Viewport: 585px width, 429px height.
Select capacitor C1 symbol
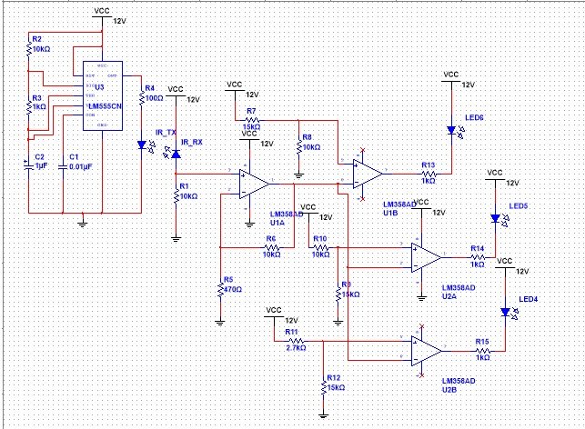(x=63, y=165)
